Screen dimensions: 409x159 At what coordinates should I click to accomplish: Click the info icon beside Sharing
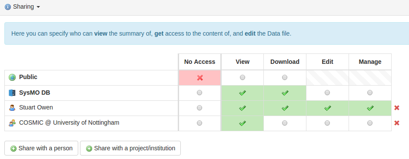click(x=8, y=7)
